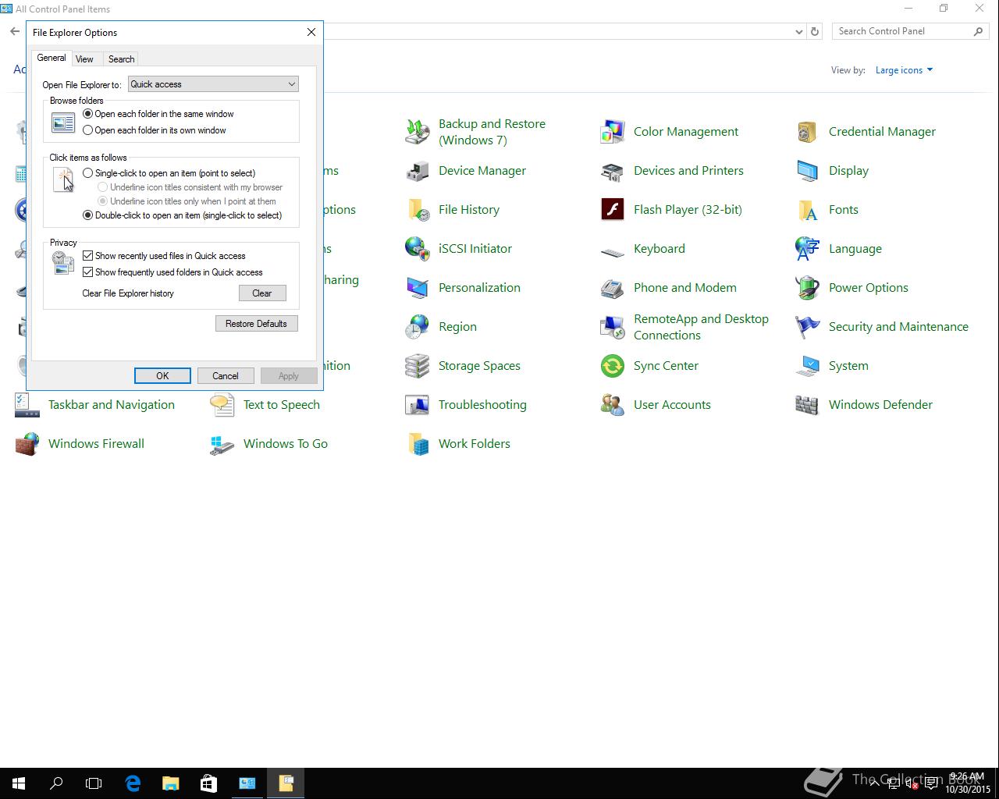Open the Troubleshooting icon
The height and width of the screenshot is (799, 999).
(x=418, y=405)
